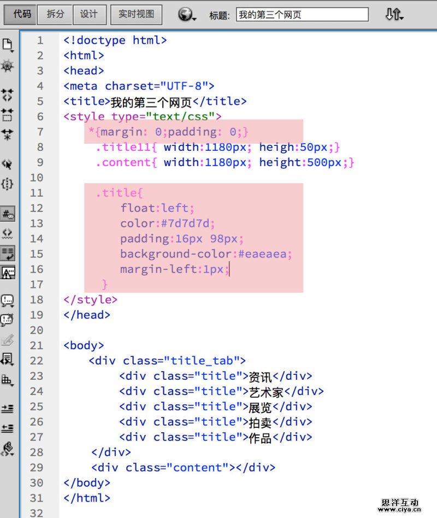Toggle highlighting of invalid code
Image resolution: width=437 pixels, height=518 pixels.
(8, 233)
